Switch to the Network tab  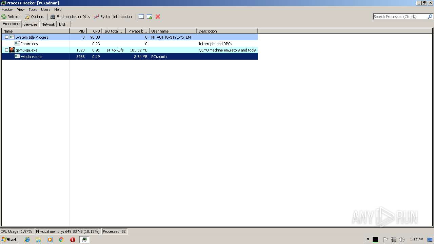pyautogui.click(x=48, y=24)
